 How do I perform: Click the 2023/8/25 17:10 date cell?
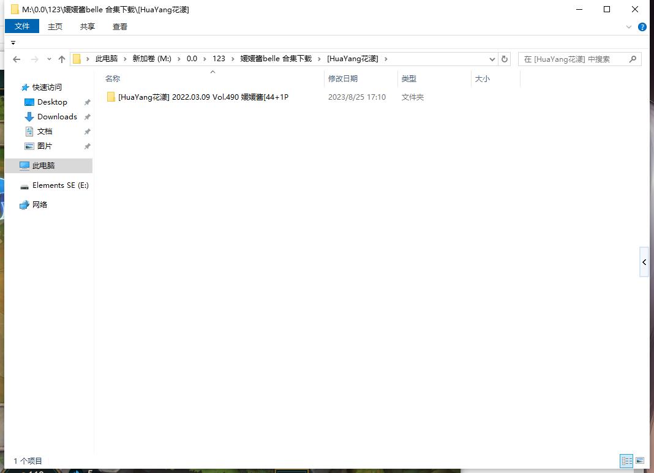pos(356,97)
